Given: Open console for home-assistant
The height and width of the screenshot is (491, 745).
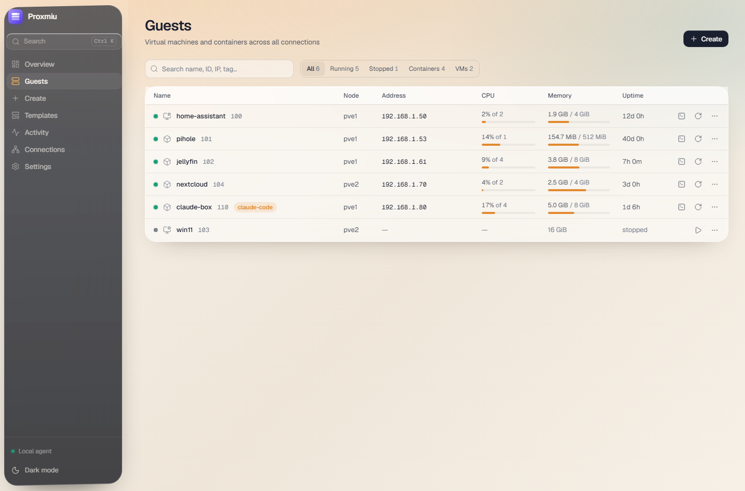Looking at the screenshot, I should pos(681,116).
